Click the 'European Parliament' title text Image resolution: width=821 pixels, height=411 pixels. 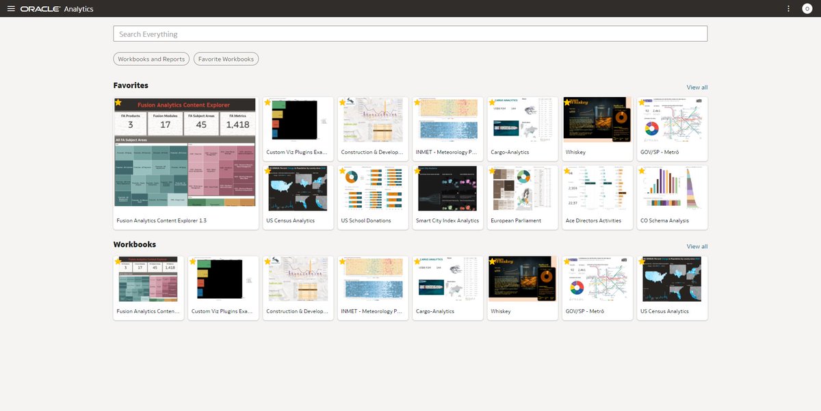[x=516, y=221]
